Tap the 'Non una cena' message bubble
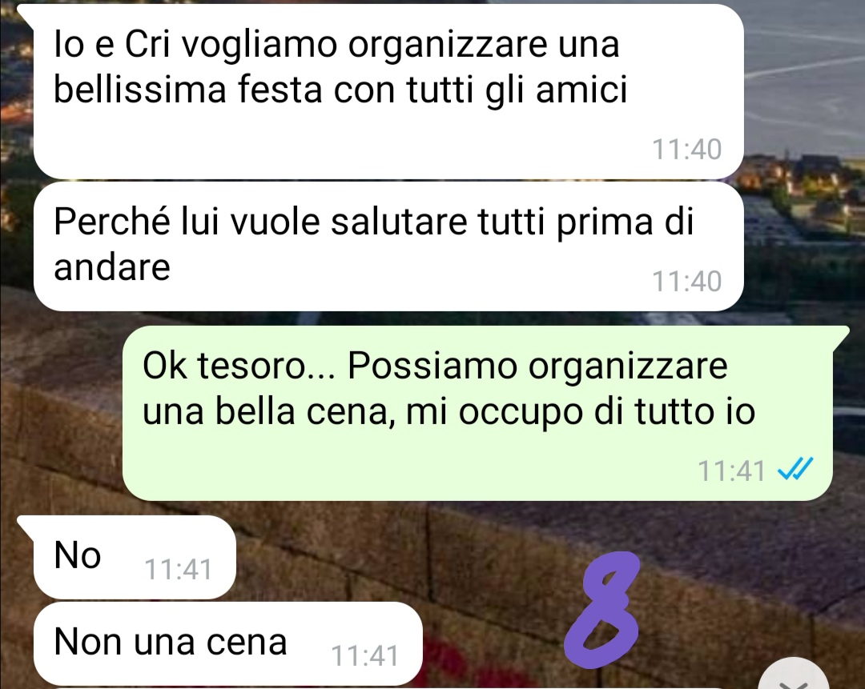 tap(227, 644)
